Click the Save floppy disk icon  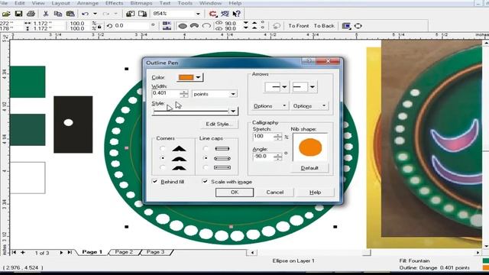(x=18, y=14)
